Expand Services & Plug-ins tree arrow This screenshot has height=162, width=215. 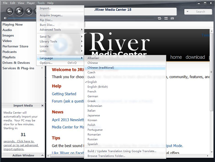(42, 68)
